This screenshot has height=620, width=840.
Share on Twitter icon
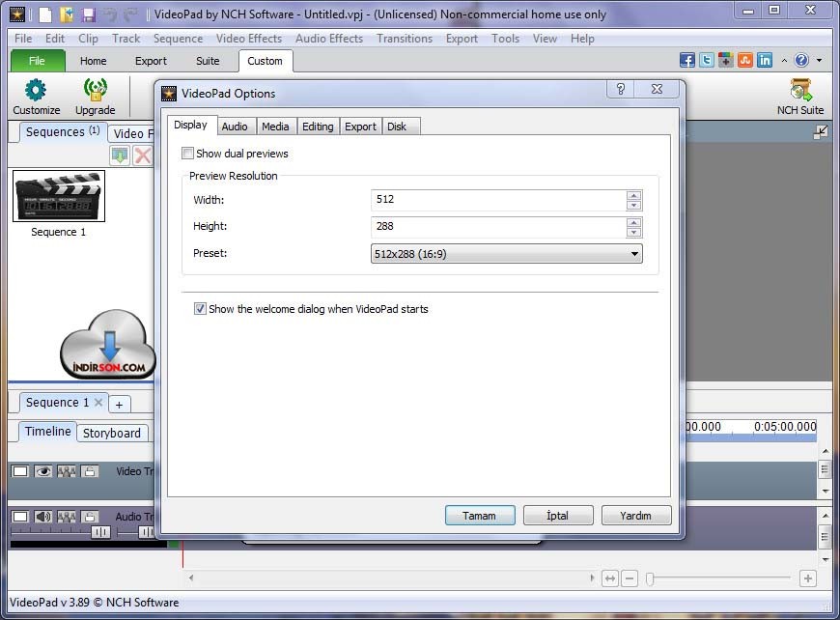click(x=707, y=60)
